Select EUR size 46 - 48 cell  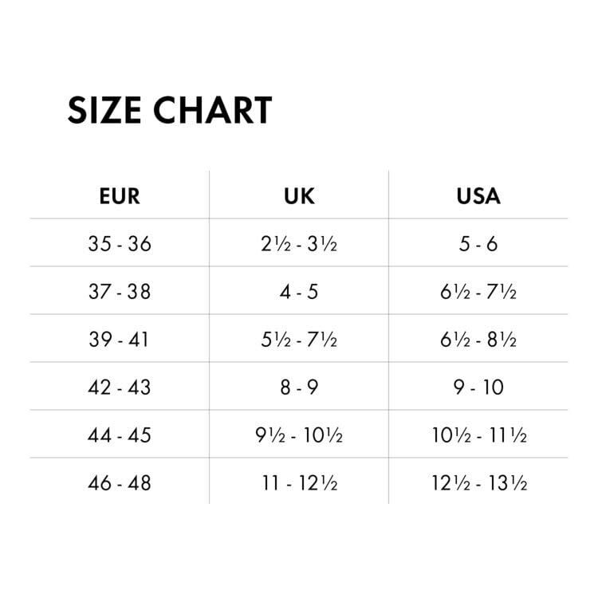click(x=120, y=482)
